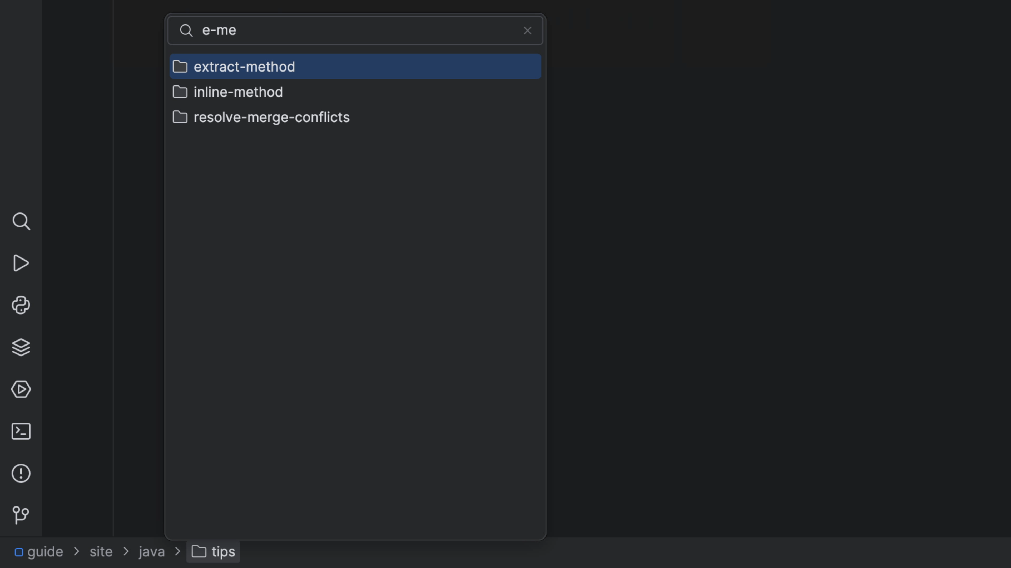
Task: Open the Terminal tool window
Action: pos(21,431)
